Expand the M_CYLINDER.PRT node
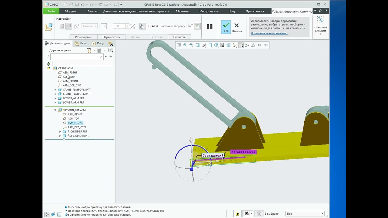The width and height of the screenshot is (388, 218). tap(60, 136)
